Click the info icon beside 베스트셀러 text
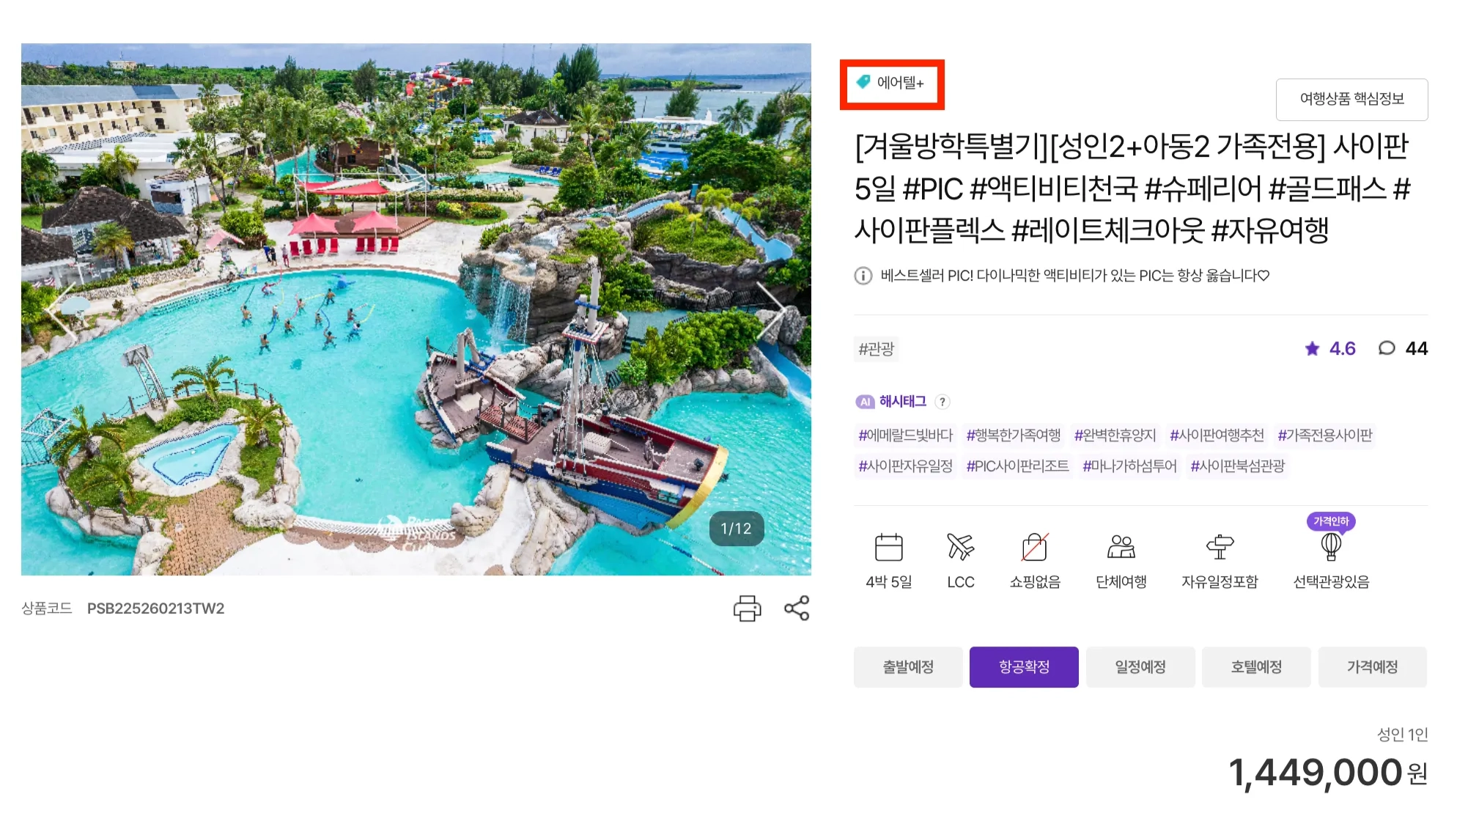Image resolution: width=1457 pixels, height=835 pixels. [863, 276]
